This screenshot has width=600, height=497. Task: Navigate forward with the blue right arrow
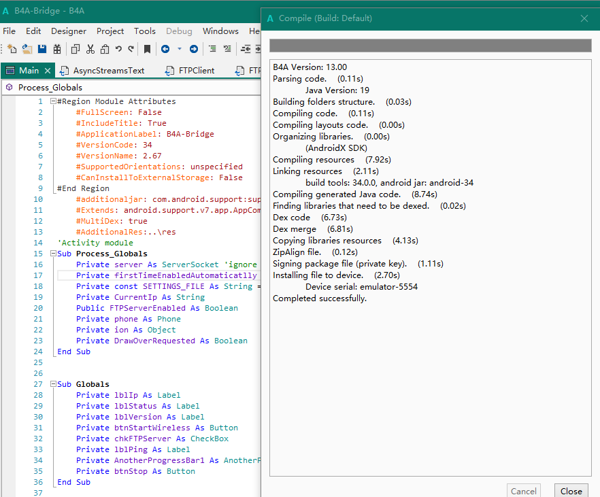point(194,49)
